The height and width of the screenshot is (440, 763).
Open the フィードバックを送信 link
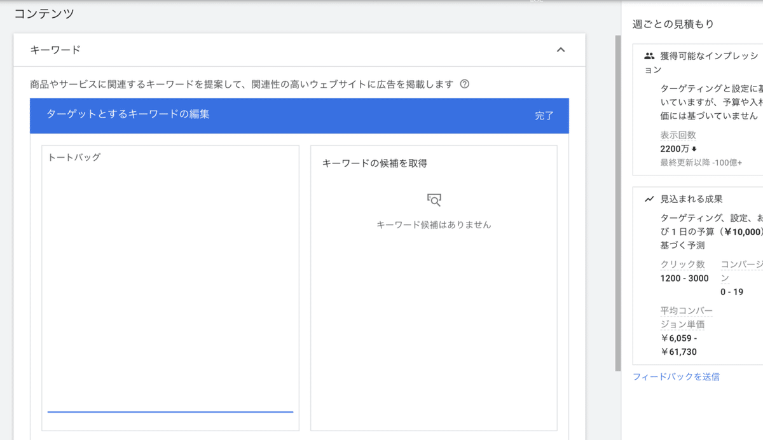click(x=677, y=376)
